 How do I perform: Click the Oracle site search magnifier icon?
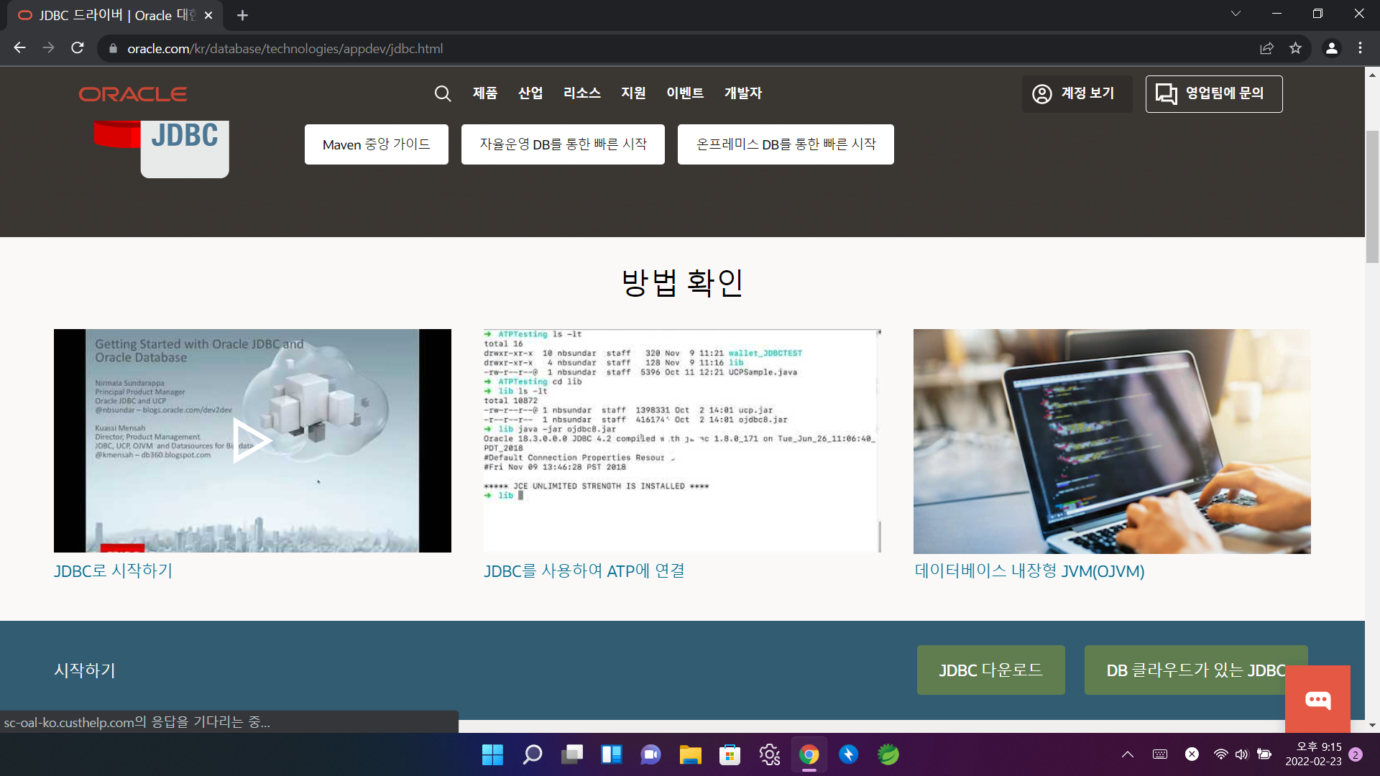click(443, 93)
